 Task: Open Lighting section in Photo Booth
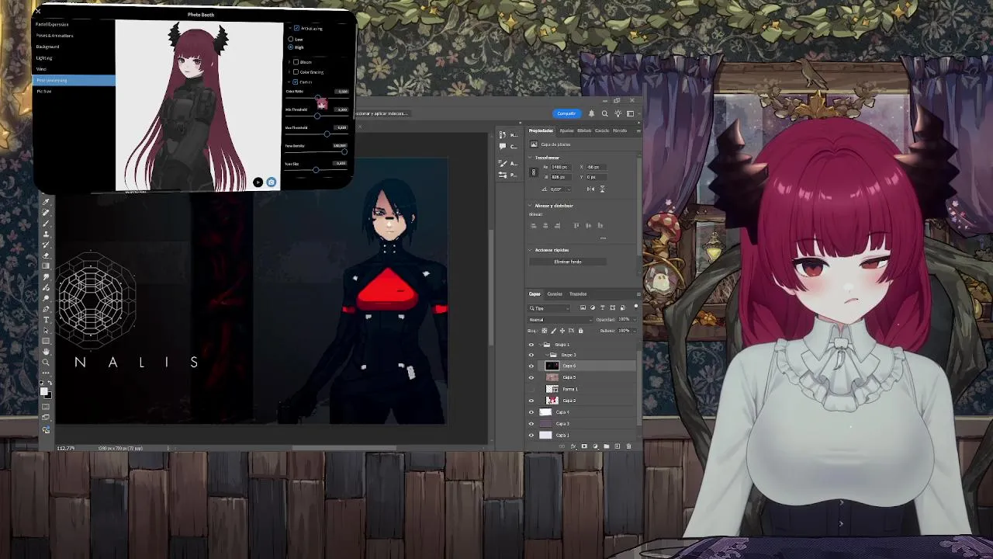click(x=44, y=57)
